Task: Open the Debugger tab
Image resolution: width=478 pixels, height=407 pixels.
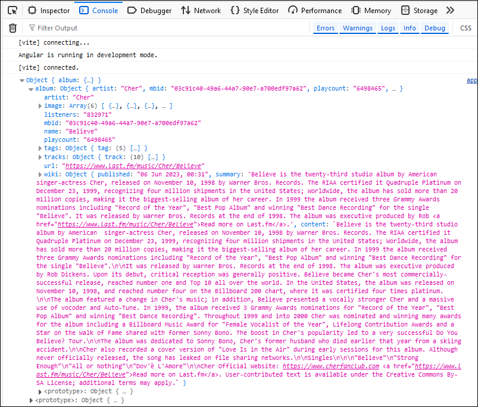Action: (x=149, y=10)
